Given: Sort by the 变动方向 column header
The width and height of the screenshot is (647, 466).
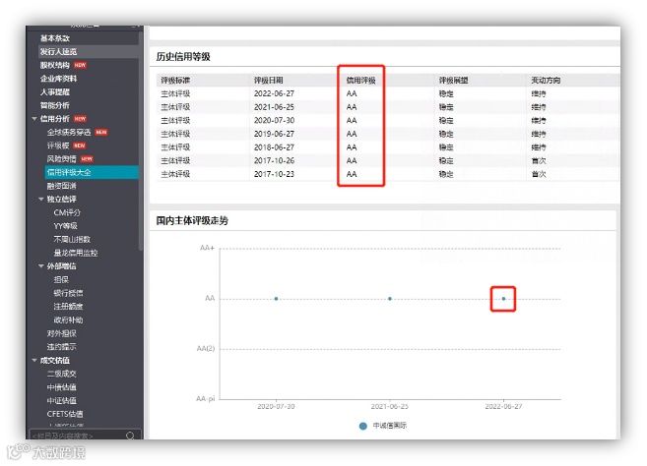Looking at the screenshot, I should (546, 81).
